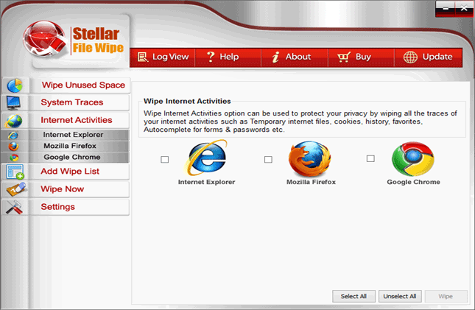Click the Mozilla Firefox label under its logo

tap(311, 182)
